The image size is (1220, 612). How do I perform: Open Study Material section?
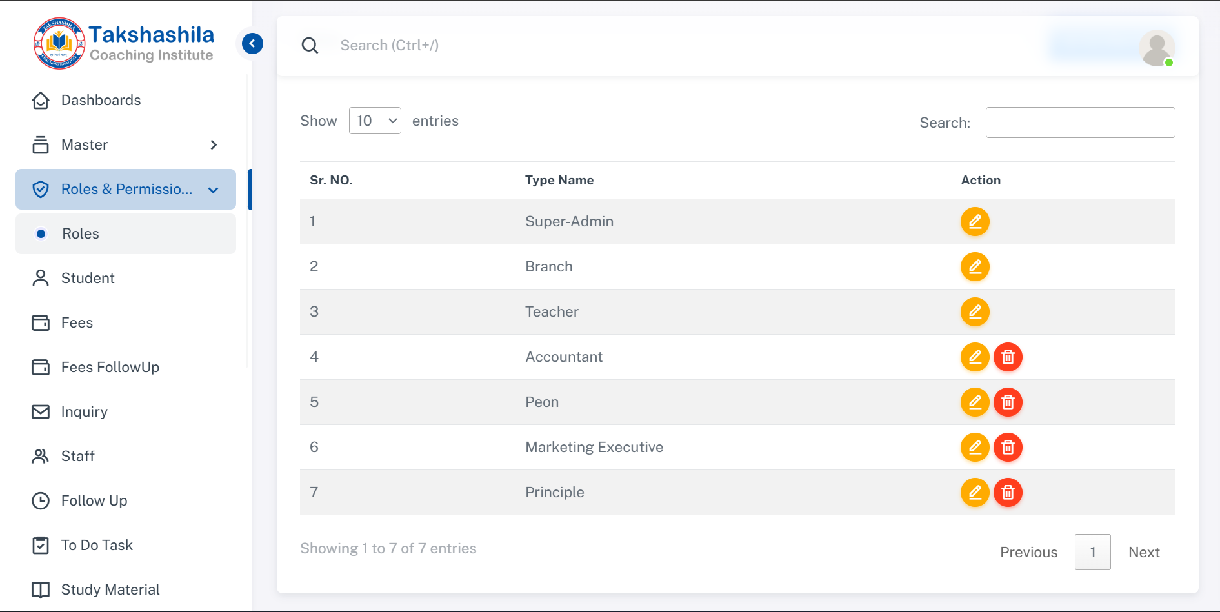point(126,590)
